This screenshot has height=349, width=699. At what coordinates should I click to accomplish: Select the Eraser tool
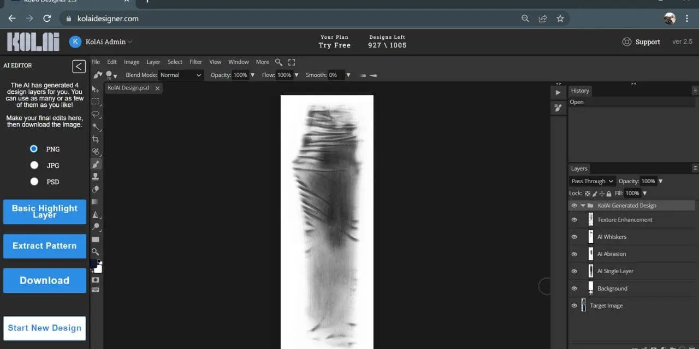[x=96, y=189]
